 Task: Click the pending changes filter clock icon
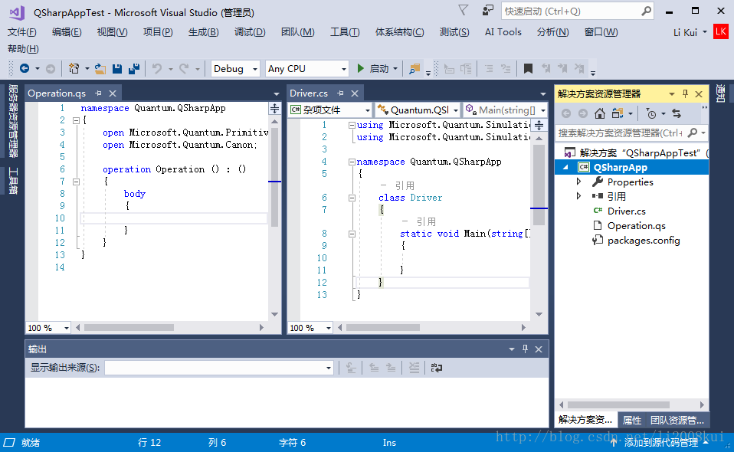tap(650, 113)
